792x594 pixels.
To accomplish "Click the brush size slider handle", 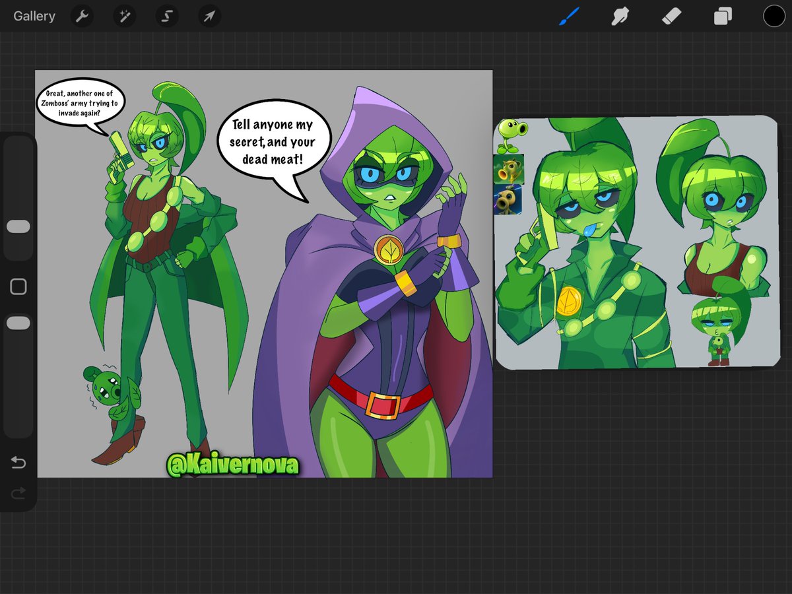I will tap(18, 226).
